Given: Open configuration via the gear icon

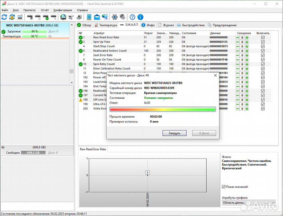Looking at the screenshot, I should tap(115, 17).
